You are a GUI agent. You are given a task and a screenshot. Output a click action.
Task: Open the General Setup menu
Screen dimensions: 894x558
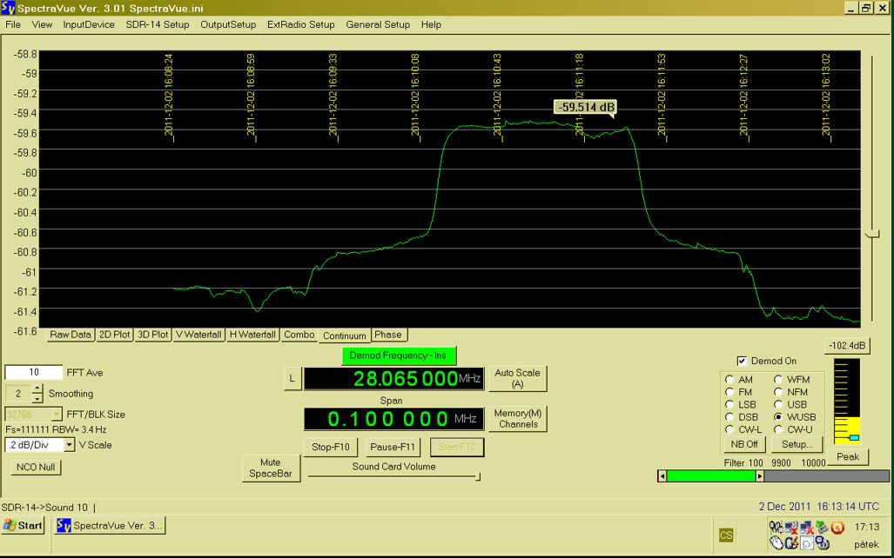pos(378,24)
